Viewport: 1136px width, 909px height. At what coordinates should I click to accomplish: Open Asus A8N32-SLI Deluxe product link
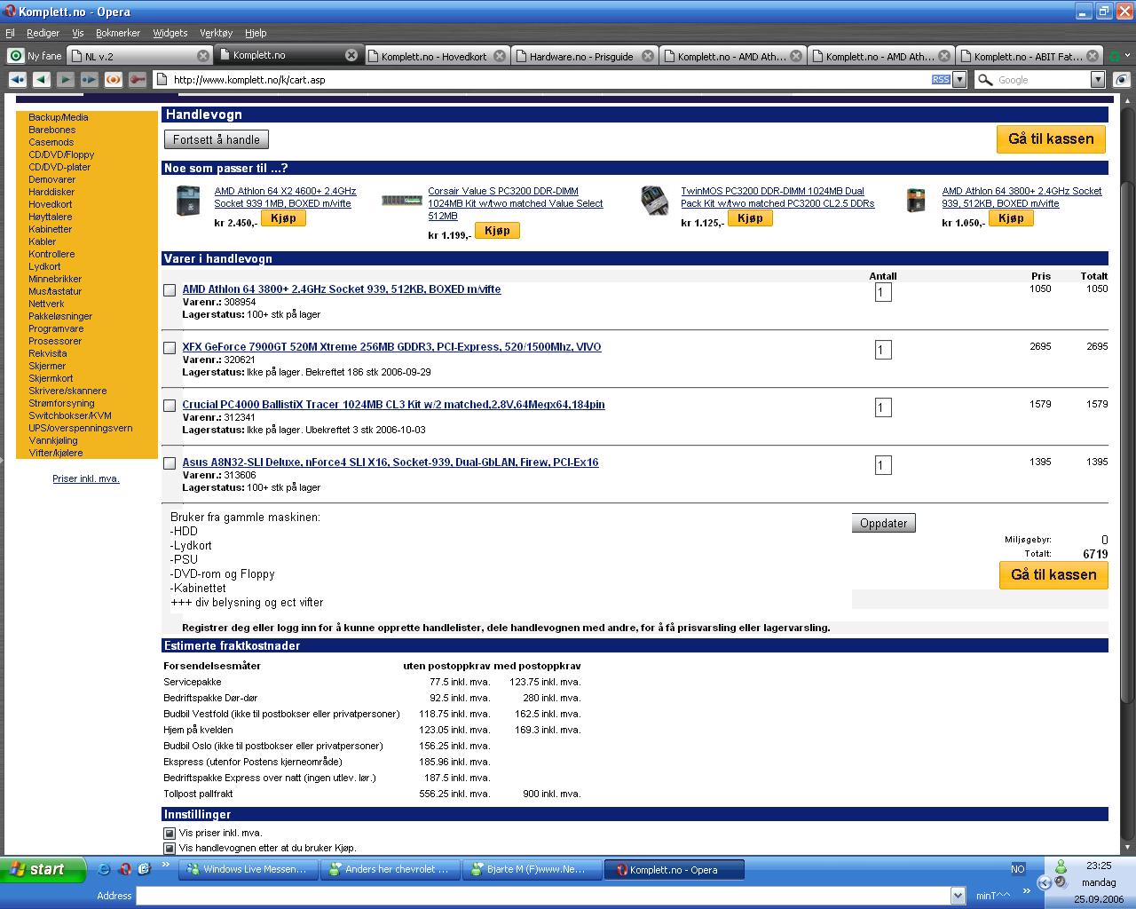pos(390,462)
